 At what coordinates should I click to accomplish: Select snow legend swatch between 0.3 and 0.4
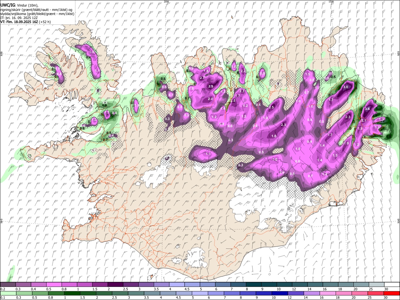click(x=23, y=284)
